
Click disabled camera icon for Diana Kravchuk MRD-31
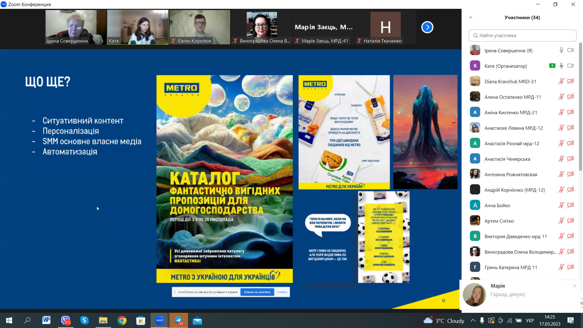[x=571, y=81]
